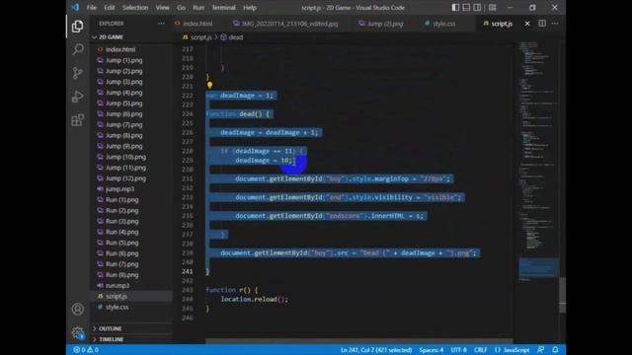The height and width of the screenshot is (355, 632).
Task: Click the vertical editor scrollbar
Action: [x=562, y=296]
